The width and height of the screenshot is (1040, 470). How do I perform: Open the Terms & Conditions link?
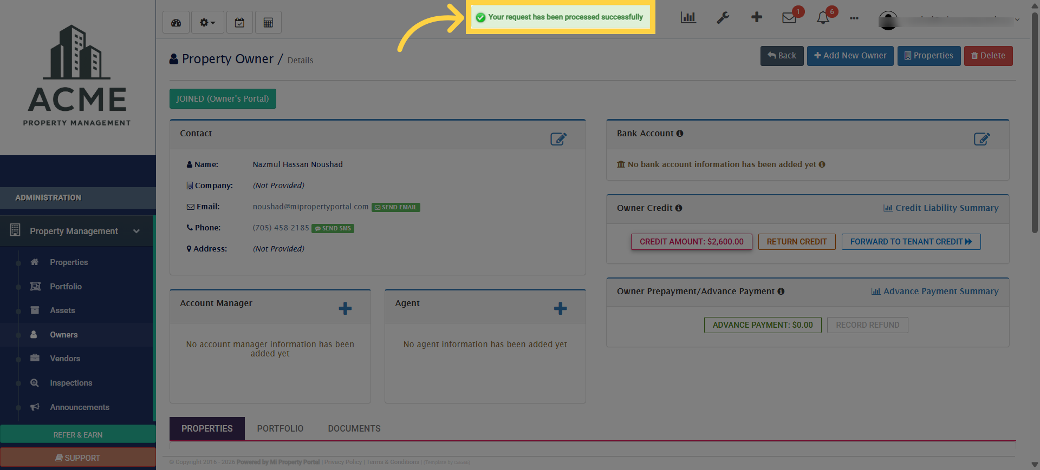click(393, 462)
